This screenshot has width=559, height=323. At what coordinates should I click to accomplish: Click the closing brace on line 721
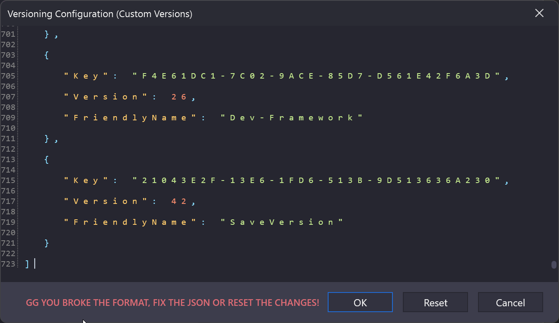click(x=47, y=243)
